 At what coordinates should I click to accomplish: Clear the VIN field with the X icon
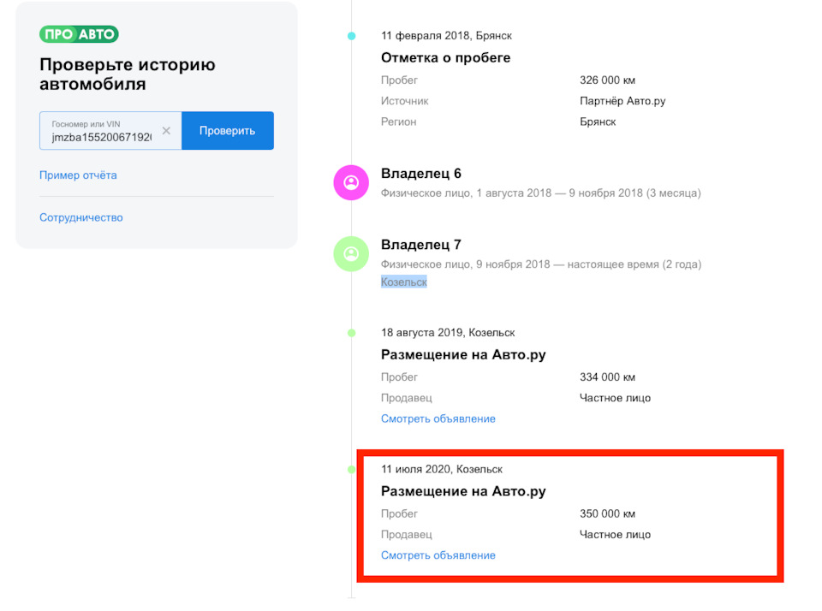coord(166,131)
